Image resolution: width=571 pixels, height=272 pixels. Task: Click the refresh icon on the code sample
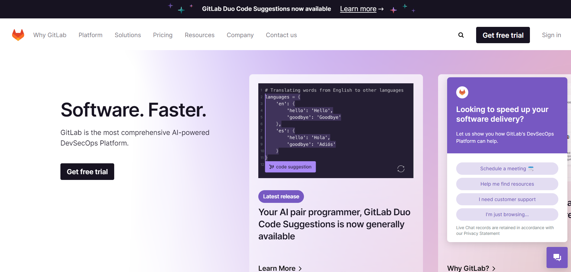click(401, 169)
